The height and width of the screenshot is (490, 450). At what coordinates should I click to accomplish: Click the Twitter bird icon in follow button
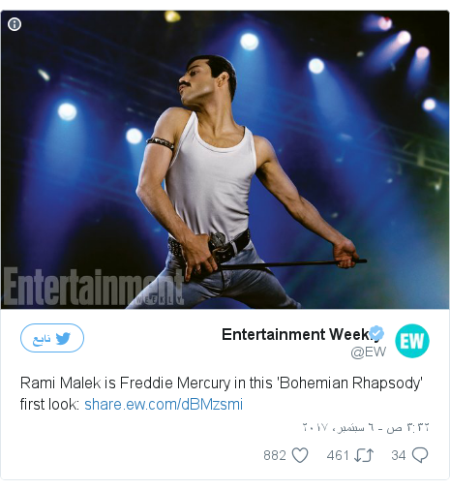coord(63,338)
